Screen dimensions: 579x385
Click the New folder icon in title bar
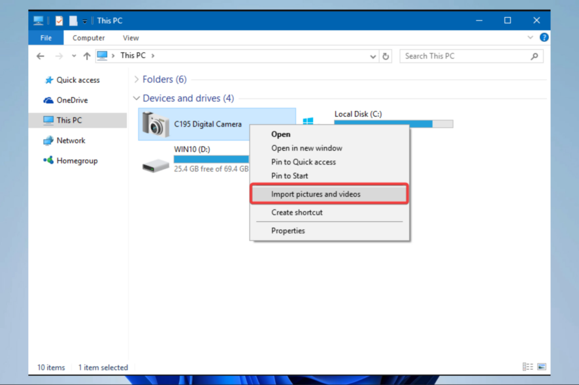73,21
